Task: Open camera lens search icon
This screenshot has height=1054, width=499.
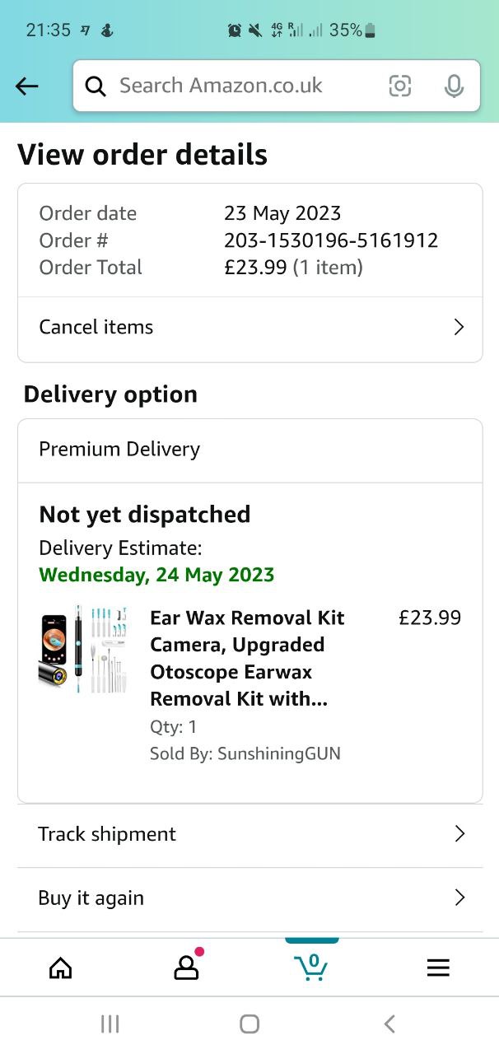Action: [400, 86]
